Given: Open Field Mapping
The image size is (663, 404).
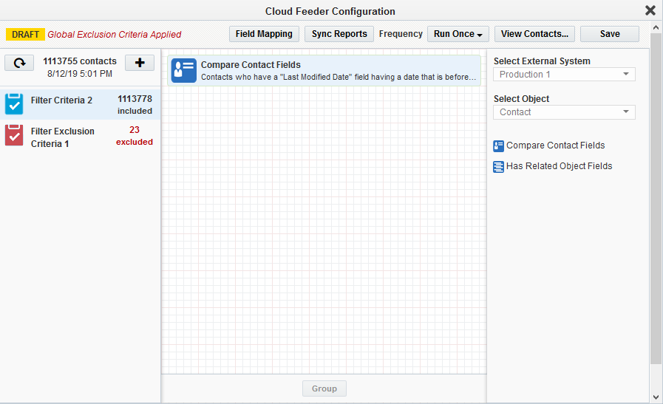Looking at the screenshot, I should [264, 34].
